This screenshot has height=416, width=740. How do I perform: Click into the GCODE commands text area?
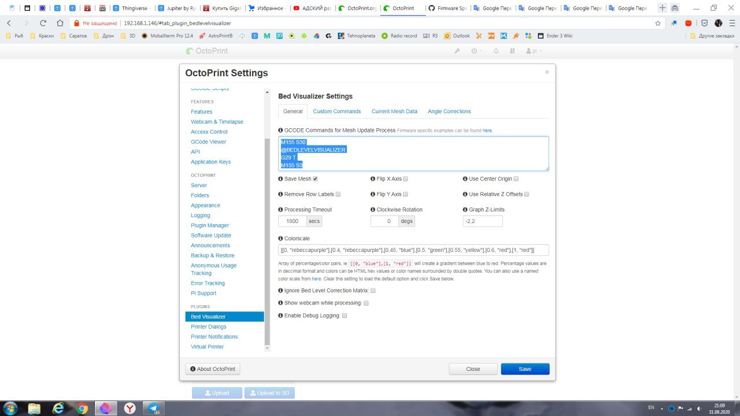pyautogui.click(x=413, y=154)
